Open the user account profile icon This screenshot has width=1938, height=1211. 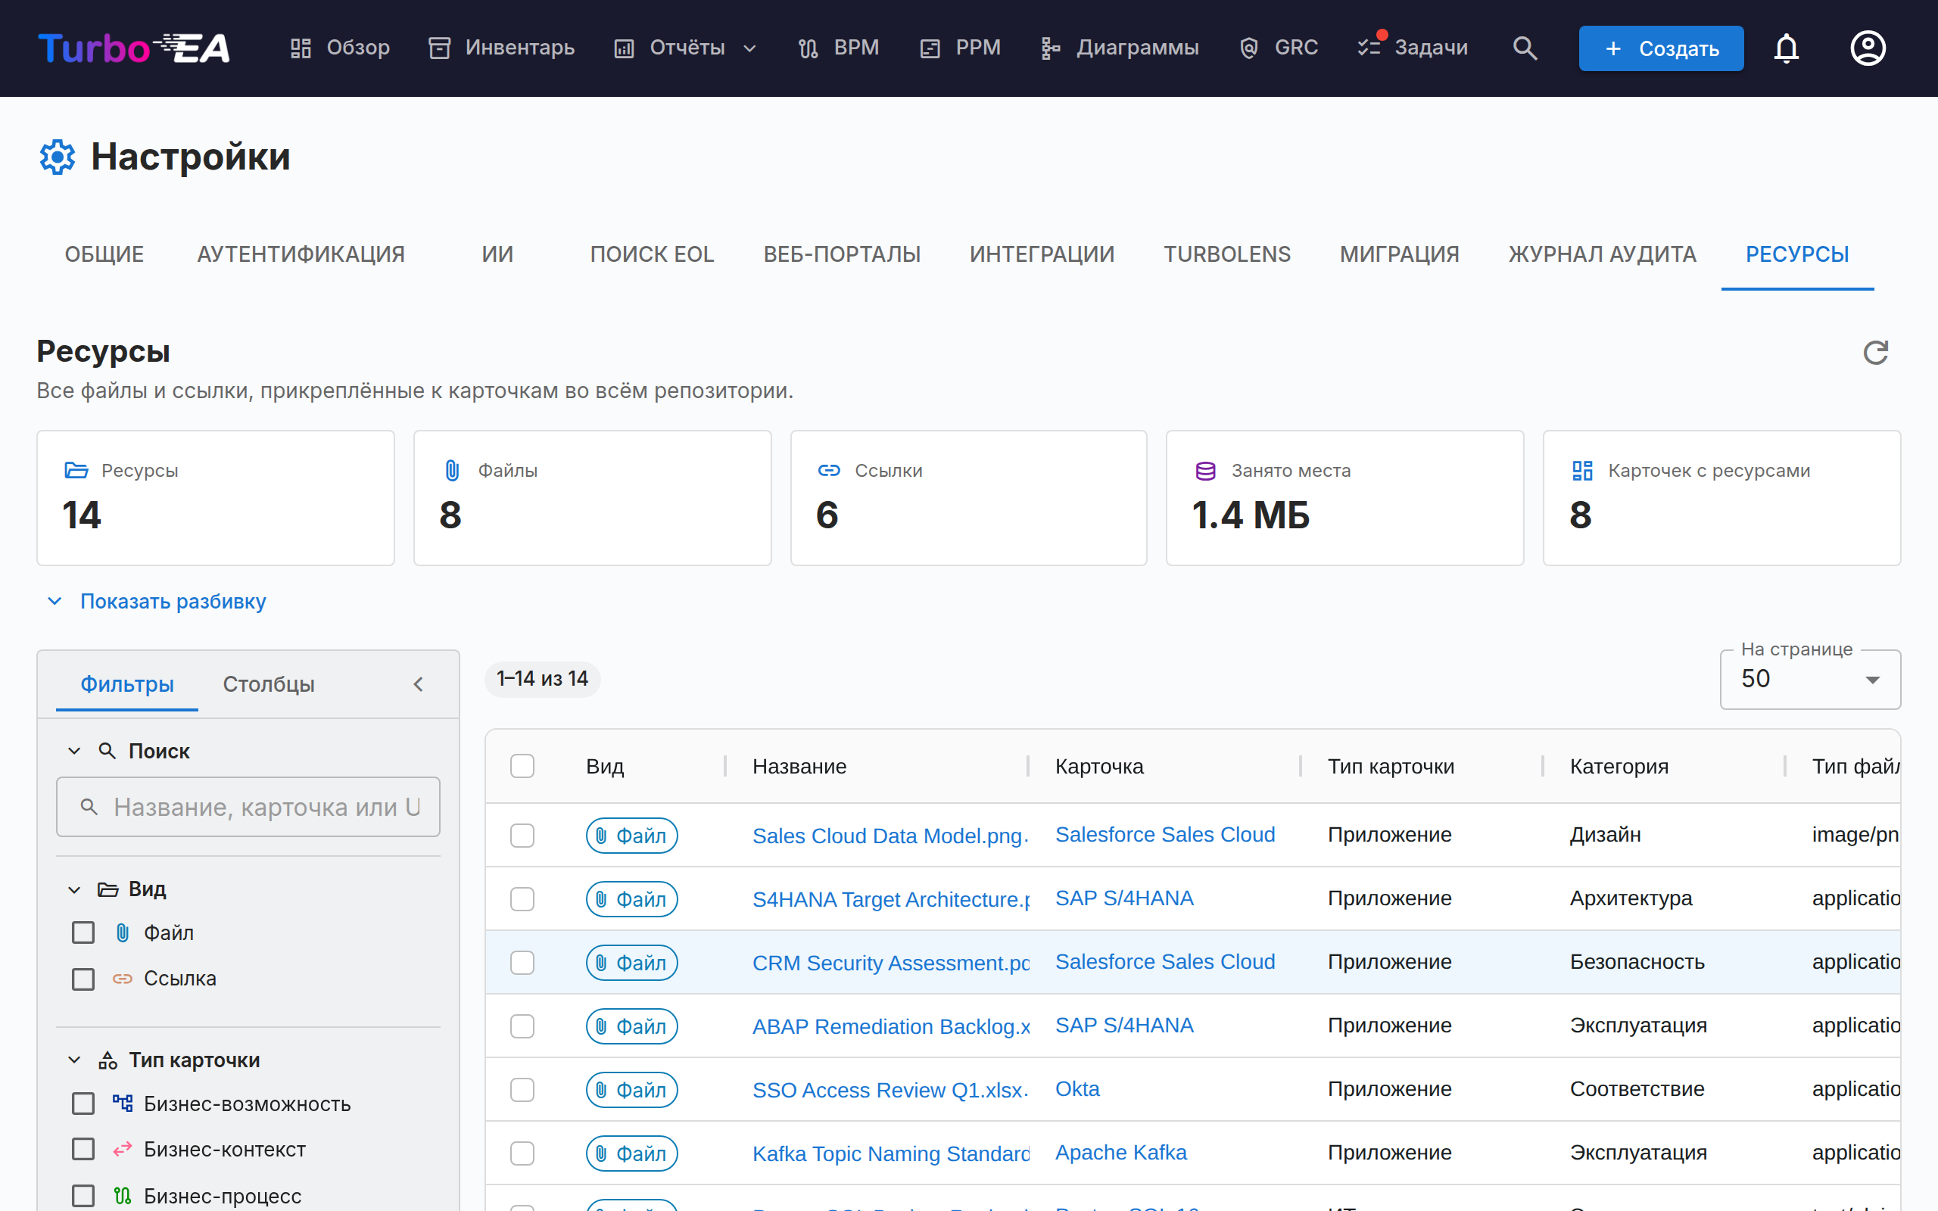tap(1868, 48)
